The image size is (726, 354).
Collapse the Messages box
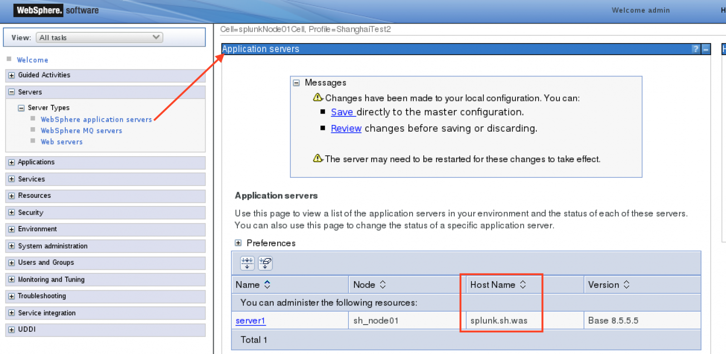296,83
